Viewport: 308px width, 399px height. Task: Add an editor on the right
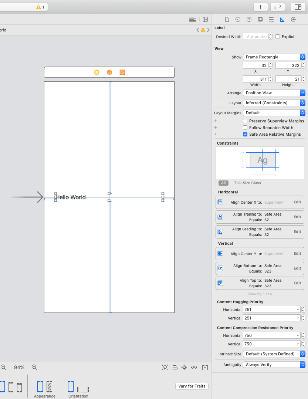(206, 19)
